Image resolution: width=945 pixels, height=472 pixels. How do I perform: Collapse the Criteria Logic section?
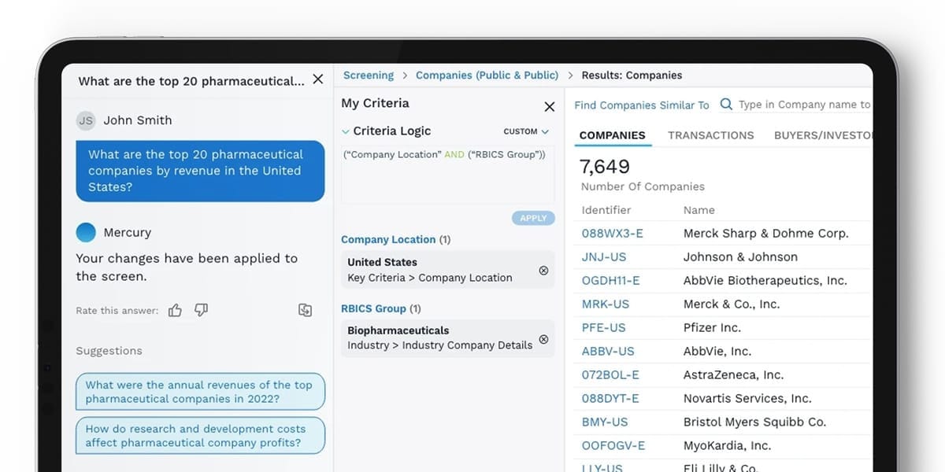[346, 131]
